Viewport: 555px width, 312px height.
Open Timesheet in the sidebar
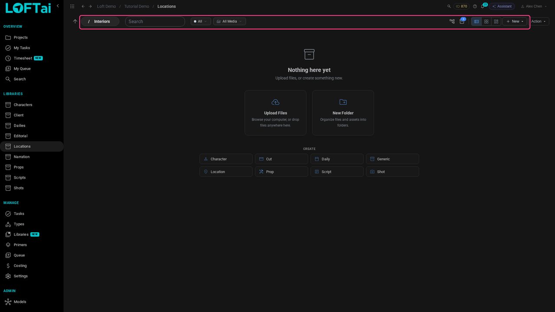tap(32, 58)
